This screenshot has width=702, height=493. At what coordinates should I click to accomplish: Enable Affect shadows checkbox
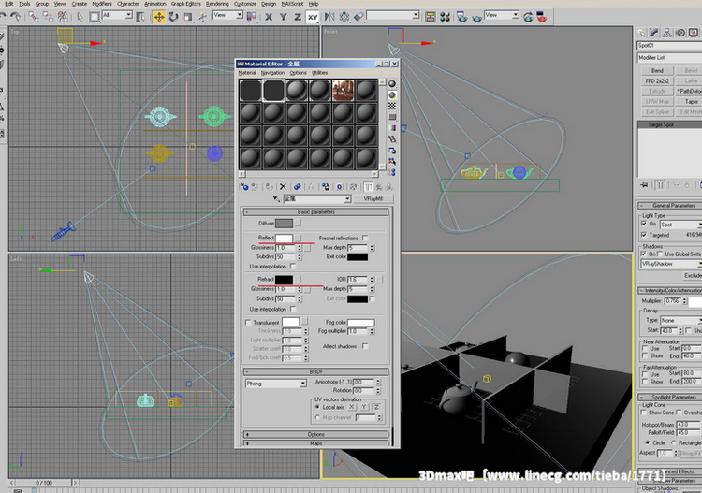point(365,346)
